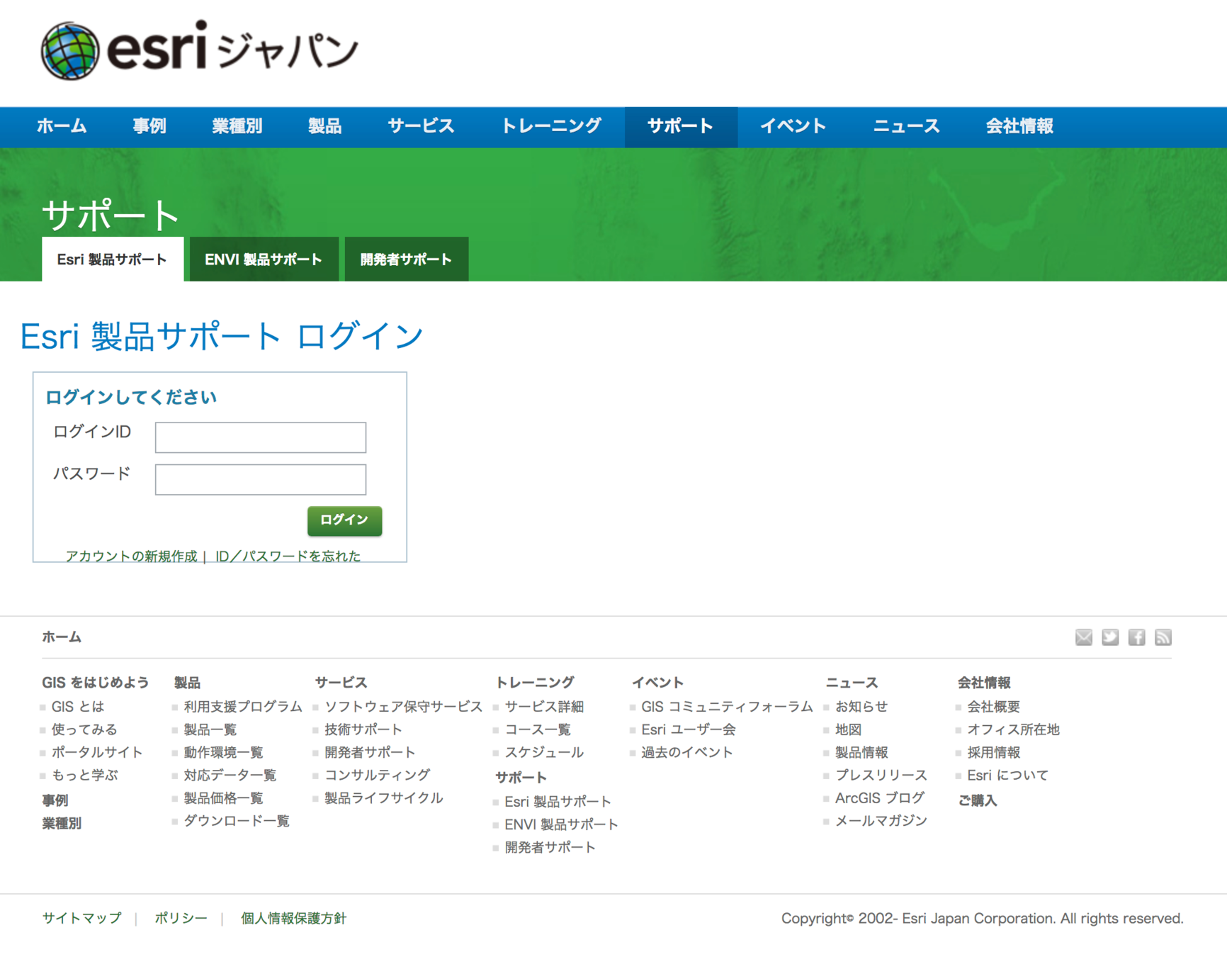Image resolution: width=1227 pixels, height=957 pixels.
Task: Open the email icon in footer
Action: [1083, 637]
